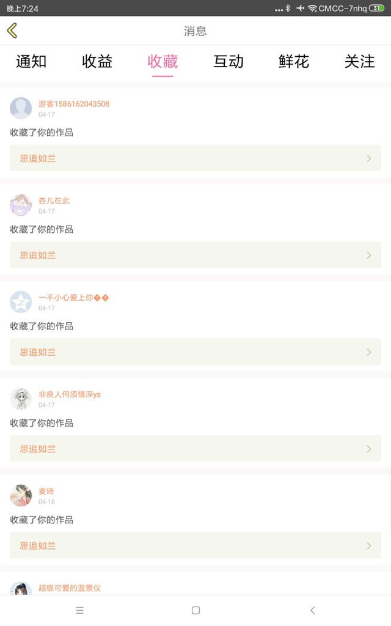Select the 互动 tab
Viewport: 391px width, 626px height.
point(228,61)
